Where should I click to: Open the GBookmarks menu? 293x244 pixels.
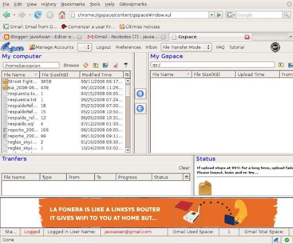tap(133, 4)
